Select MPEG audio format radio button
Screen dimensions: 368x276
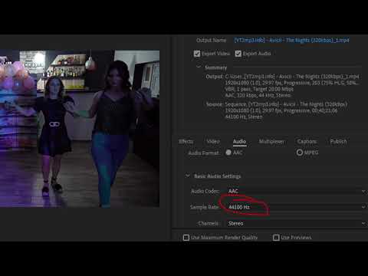coord(300,153)
